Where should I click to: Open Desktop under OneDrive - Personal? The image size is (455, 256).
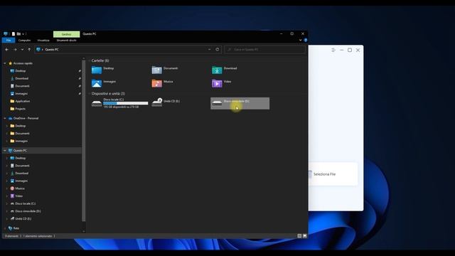point(20,126)
